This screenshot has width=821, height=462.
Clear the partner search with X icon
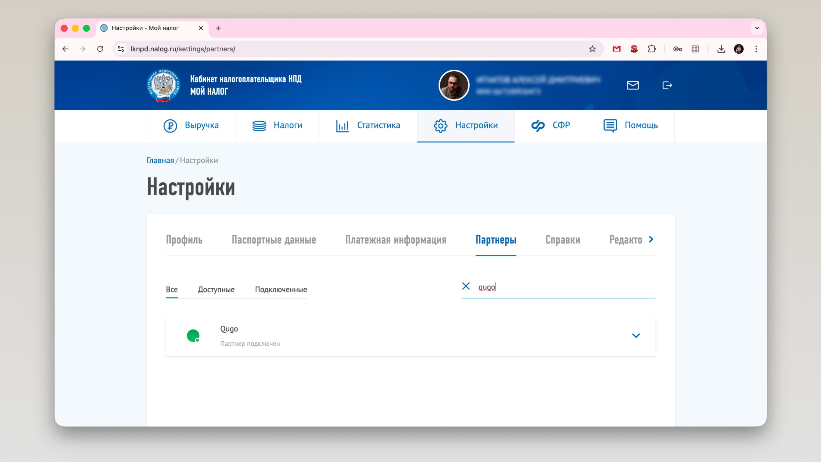point(466,286)
